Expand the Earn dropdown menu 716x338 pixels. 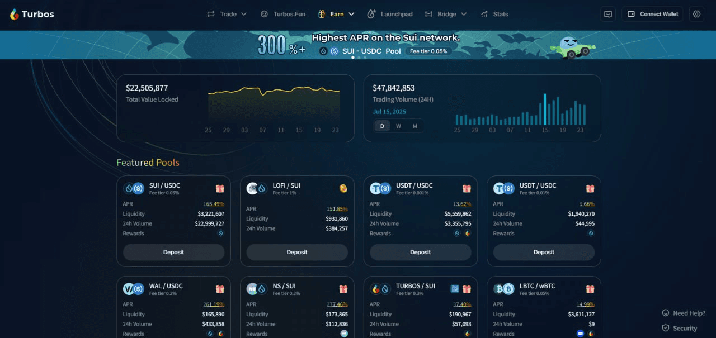tap(351, 14)
